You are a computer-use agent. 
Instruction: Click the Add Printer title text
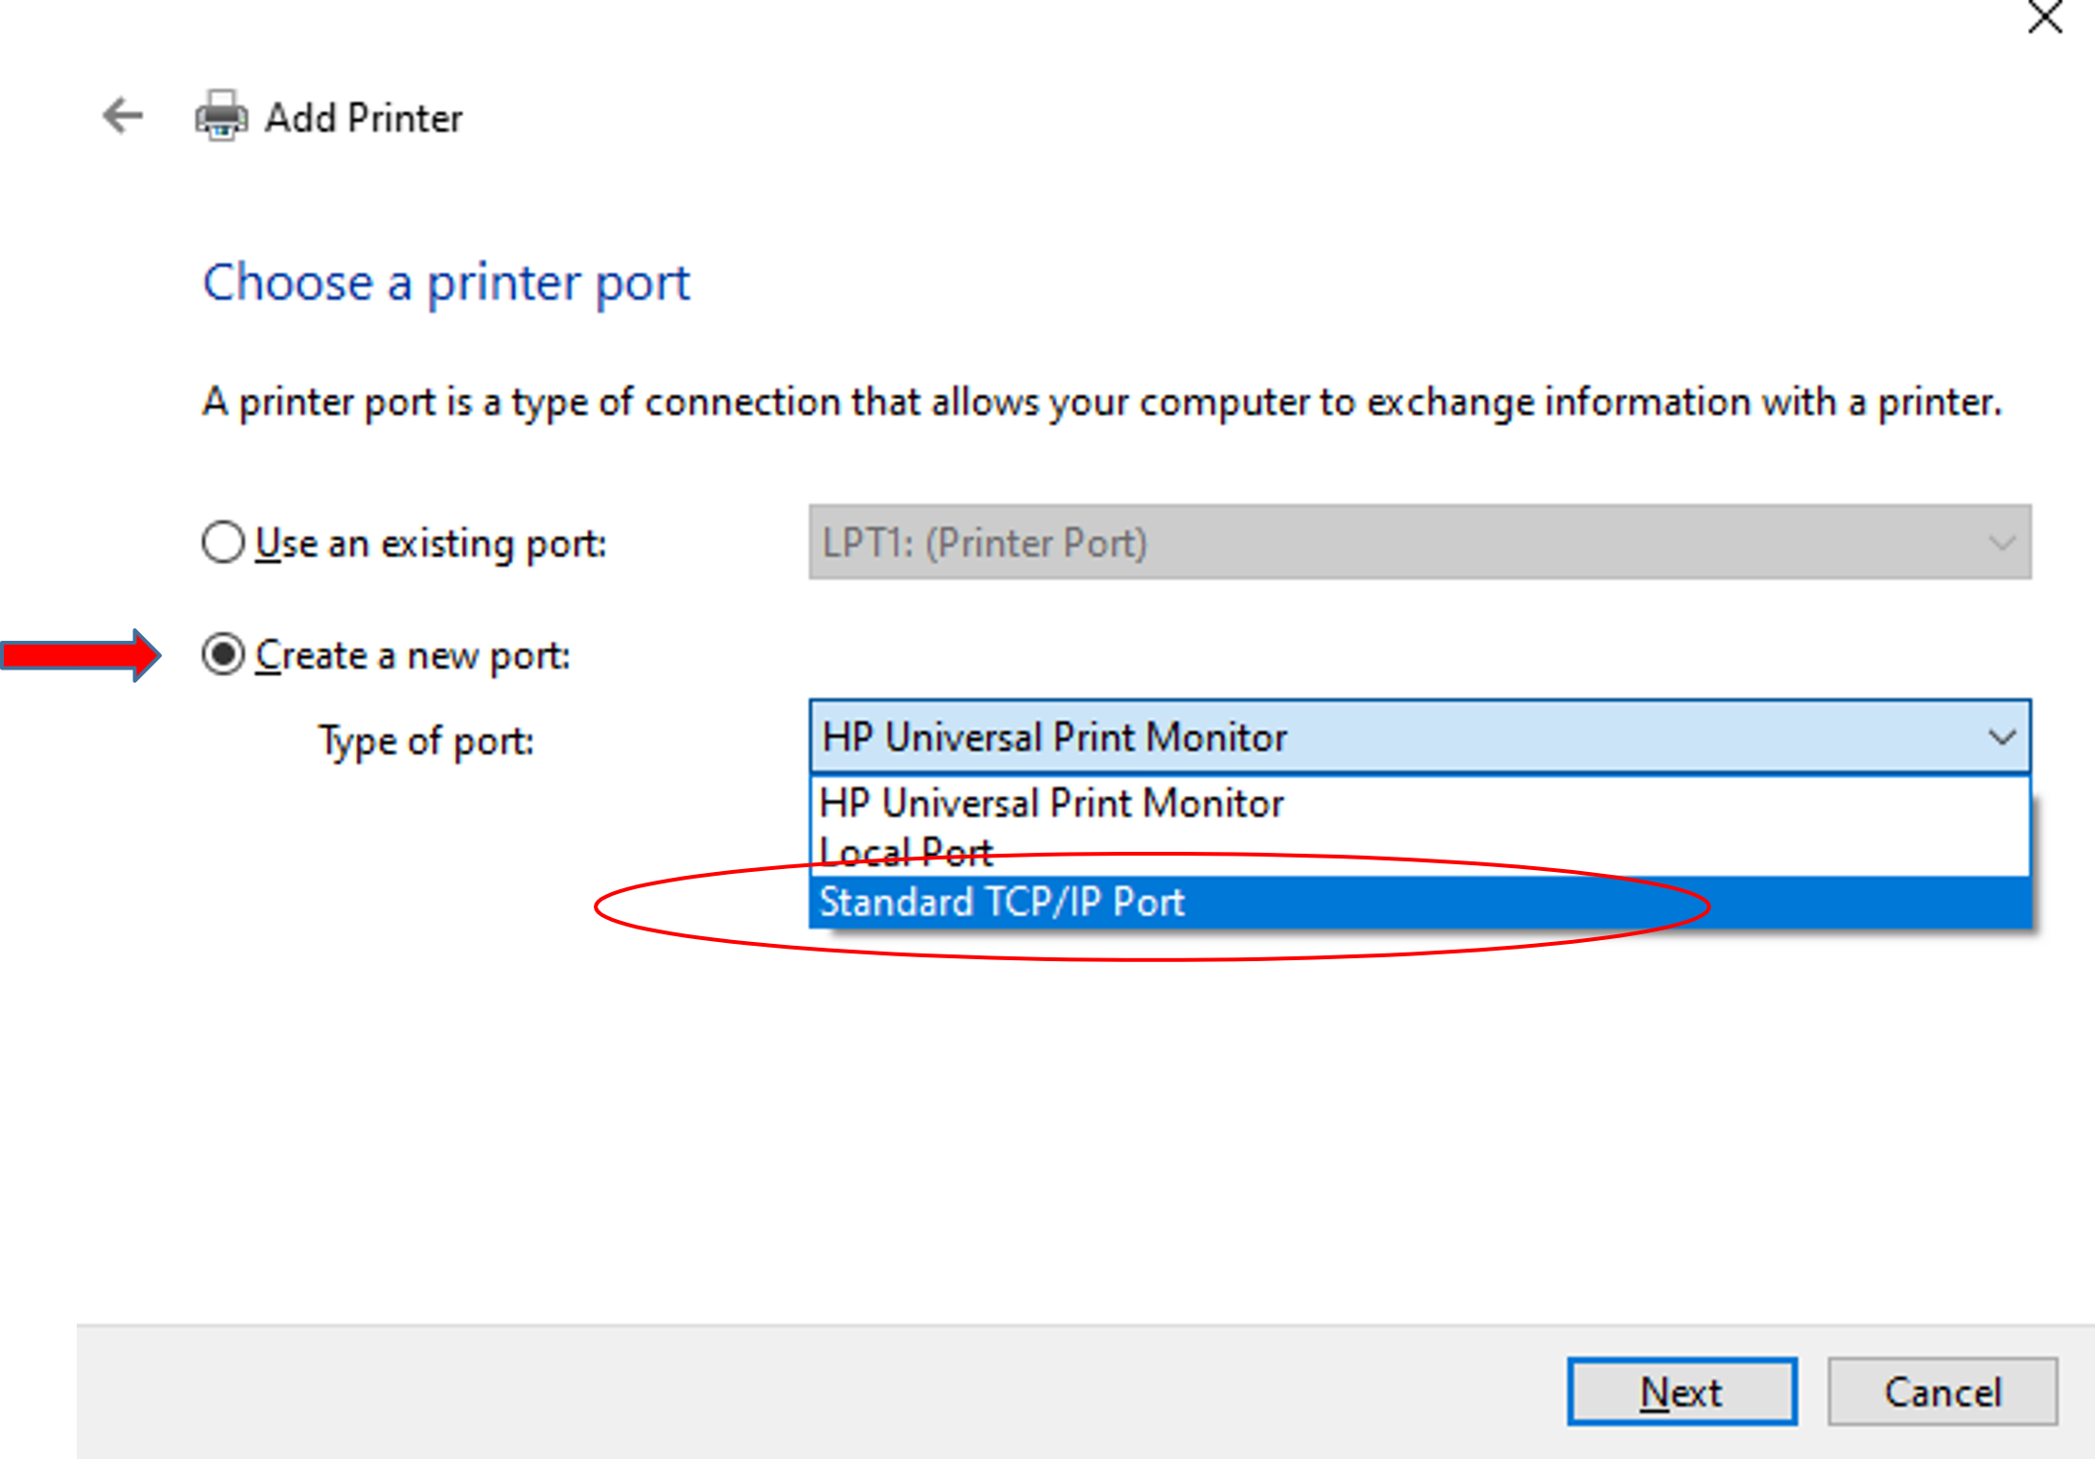[364, 117]
